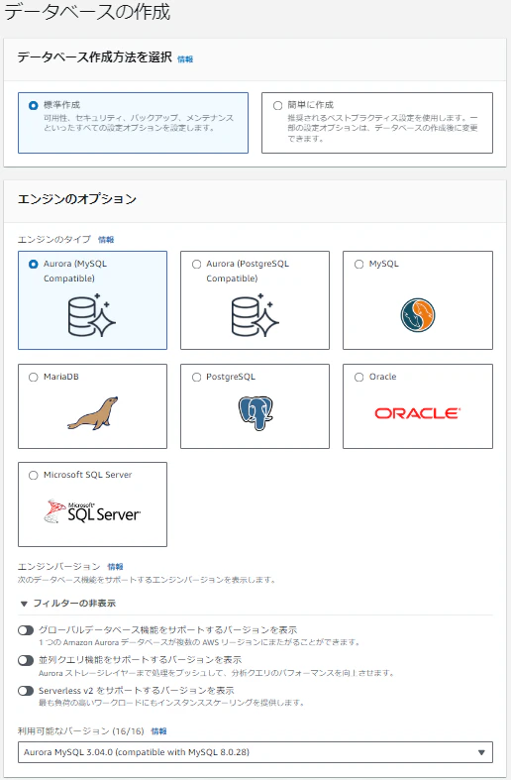Image resolution: width=511 pixels, height=780 pixels.
Task: Select the PostgreSQL engine radio button
Action: coord(196,377)
